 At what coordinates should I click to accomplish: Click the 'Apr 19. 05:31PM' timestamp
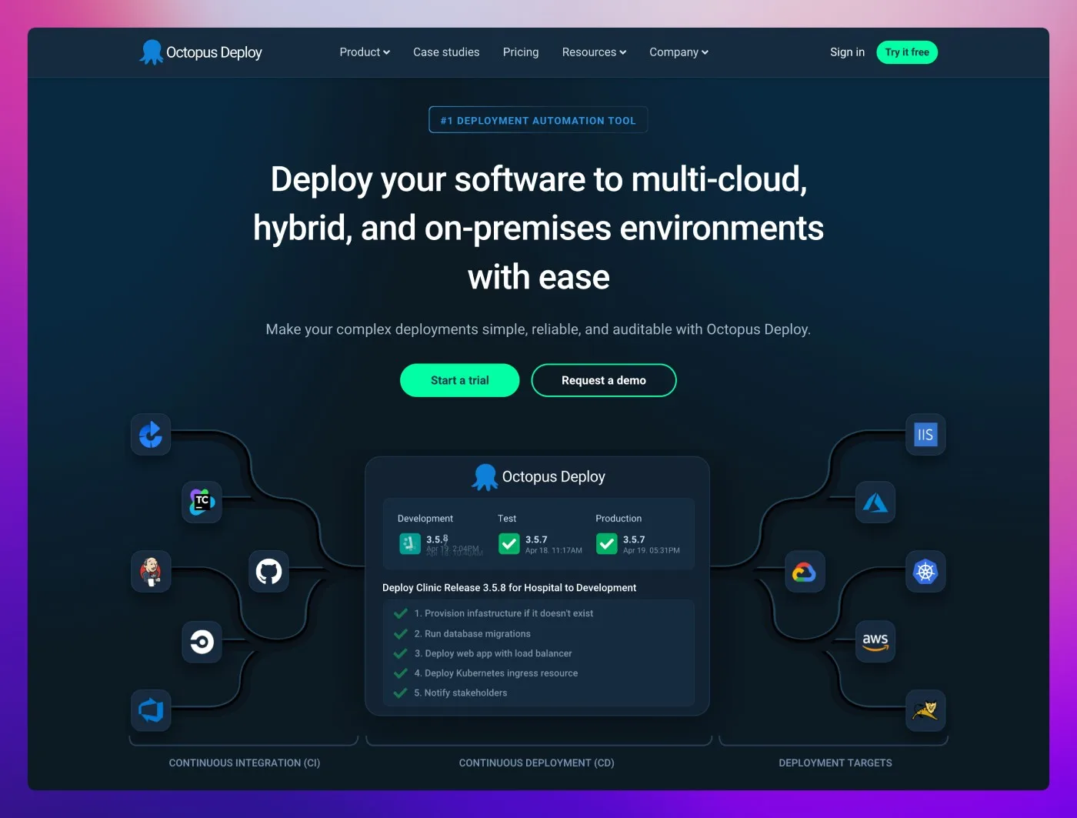652,551
